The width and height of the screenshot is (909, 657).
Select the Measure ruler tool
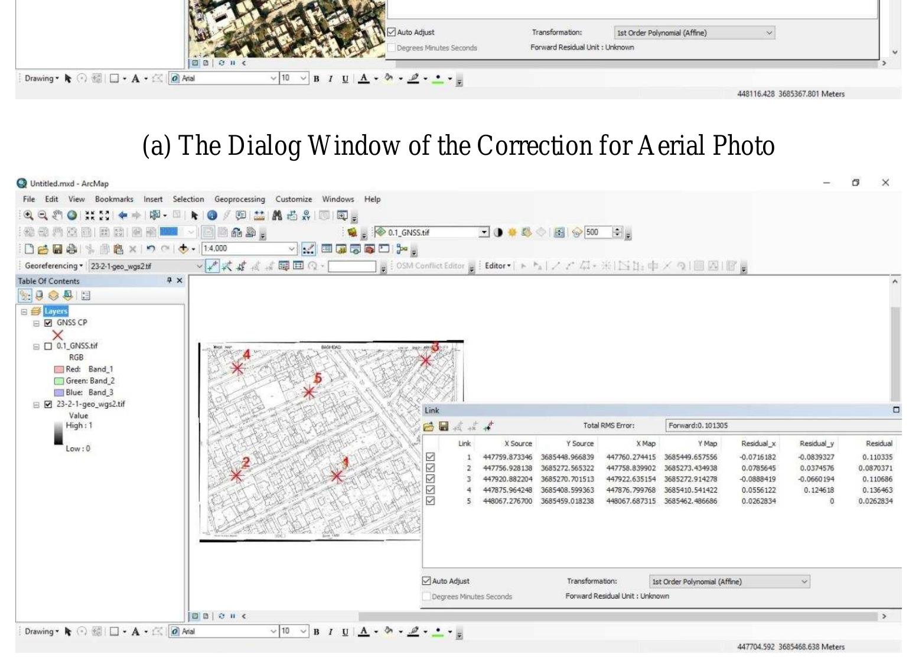(259, 216)
